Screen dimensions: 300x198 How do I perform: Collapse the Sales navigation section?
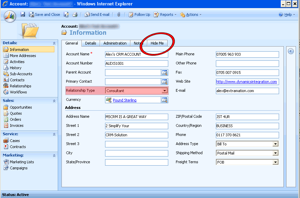pos(54,101)
